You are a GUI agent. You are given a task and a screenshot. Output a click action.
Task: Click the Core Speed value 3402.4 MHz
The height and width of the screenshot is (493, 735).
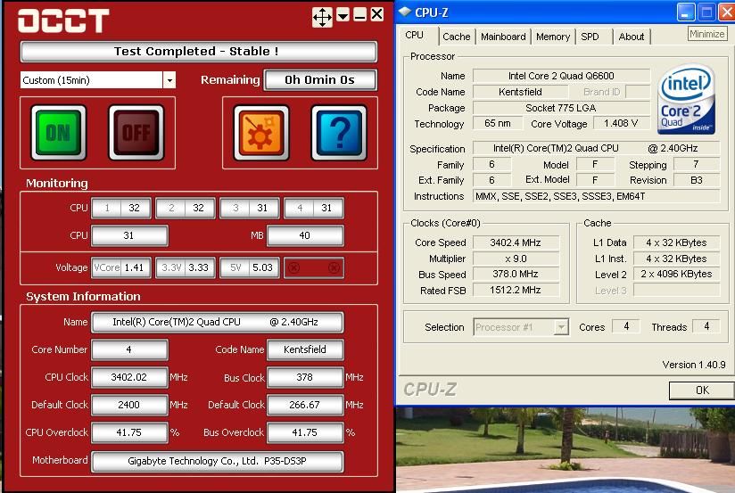coord(516,242)
